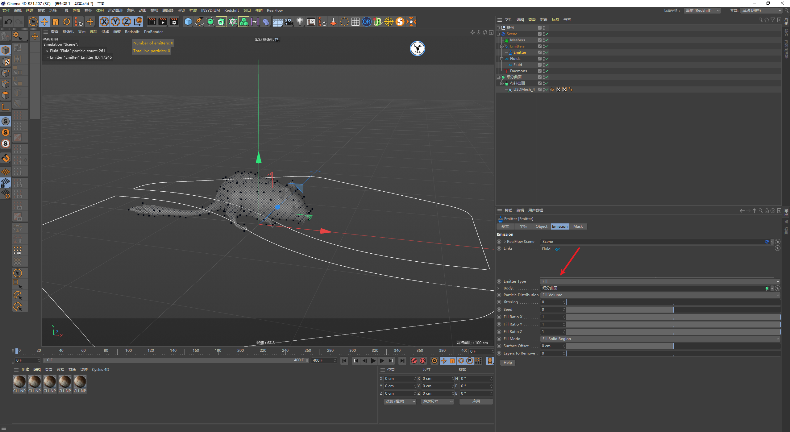Toggle the Daemons object enable checkmark
Viewport: 790px width, 432px height.
coord(547,71)
